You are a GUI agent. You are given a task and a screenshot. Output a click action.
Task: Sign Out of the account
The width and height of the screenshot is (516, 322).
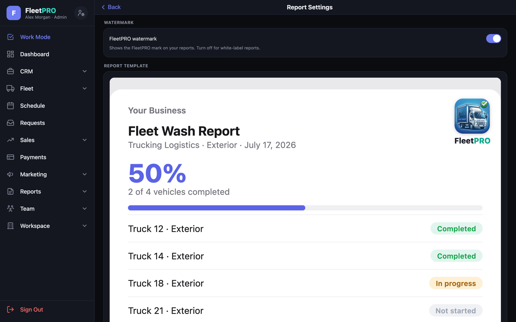31,309
